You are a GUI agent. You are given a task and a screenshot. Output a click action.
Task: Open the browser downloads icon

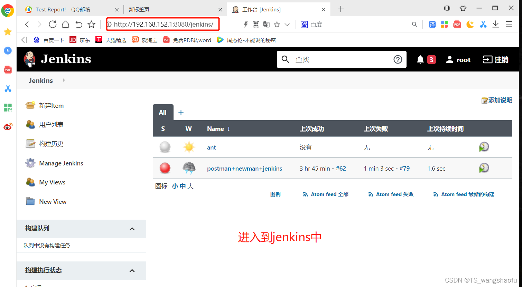point(496,24)
